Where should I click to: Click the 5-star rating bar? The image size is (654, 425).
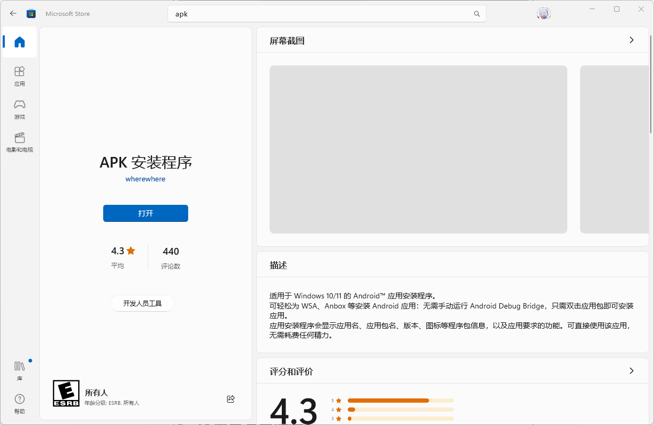[x=400, y=401]
